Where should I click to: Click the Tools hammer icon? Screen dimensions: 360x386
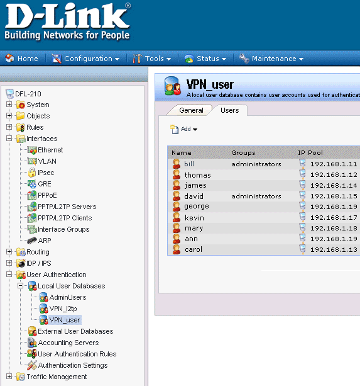click(137, 59)
